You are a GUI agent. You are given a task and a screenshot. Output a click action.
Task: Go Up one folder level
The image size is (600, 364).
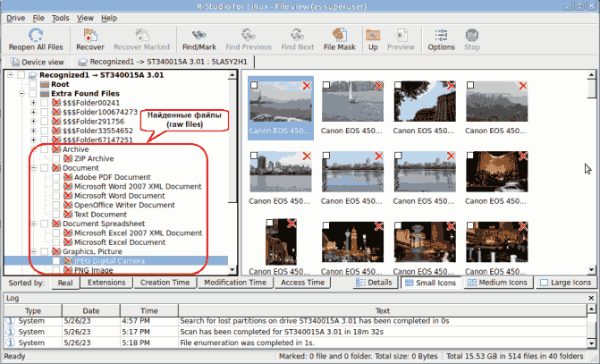[373, 35]
